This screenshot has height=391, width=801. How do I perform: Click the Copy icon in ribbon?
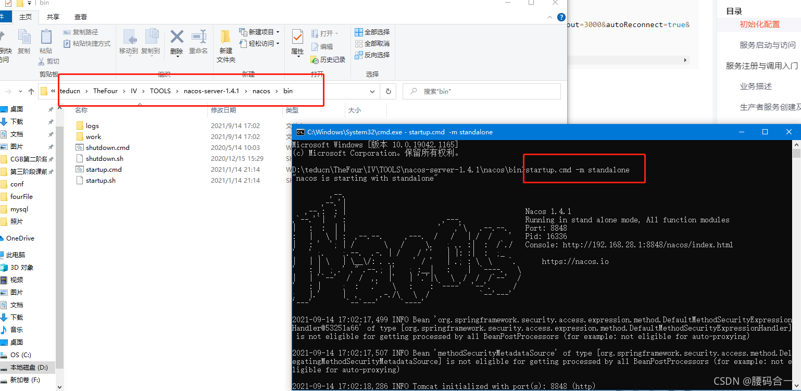coord(24,41)
